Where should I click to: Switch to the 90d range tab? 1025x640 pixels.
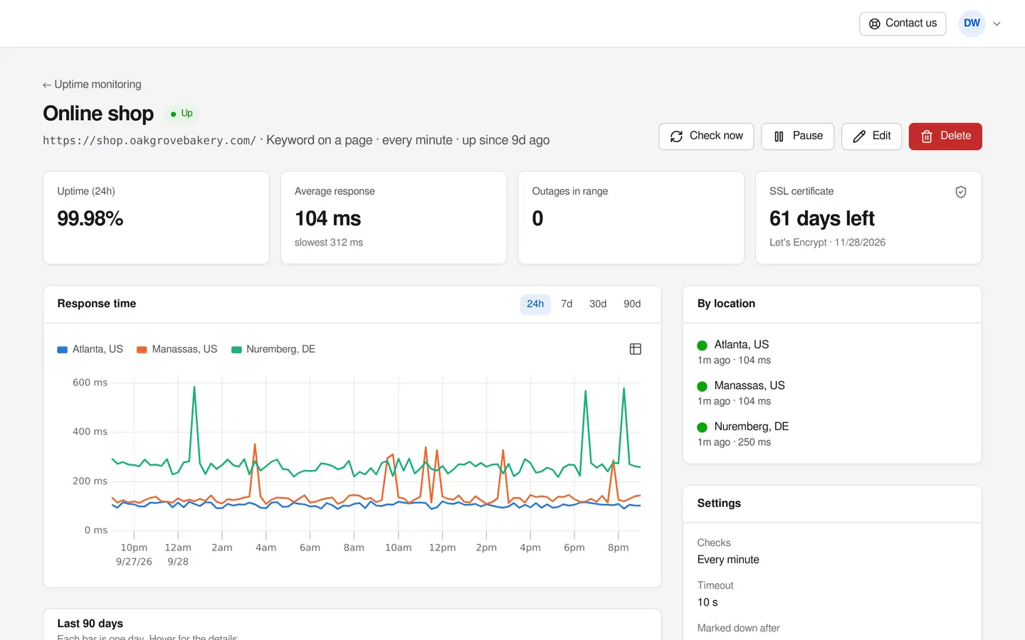tap(632, 304)
